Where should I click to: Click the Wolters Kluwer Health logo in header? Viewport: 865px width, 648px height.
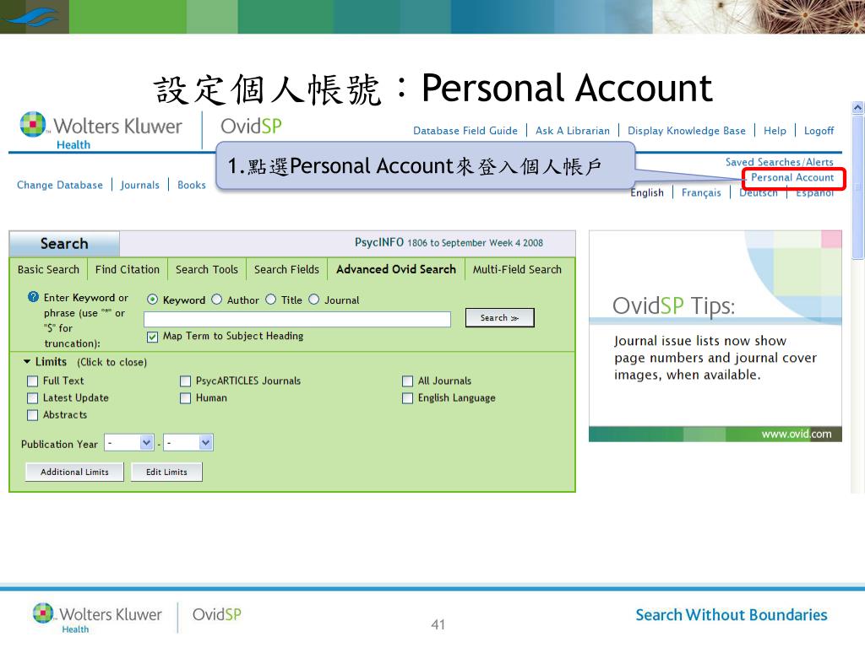point(101,131)
